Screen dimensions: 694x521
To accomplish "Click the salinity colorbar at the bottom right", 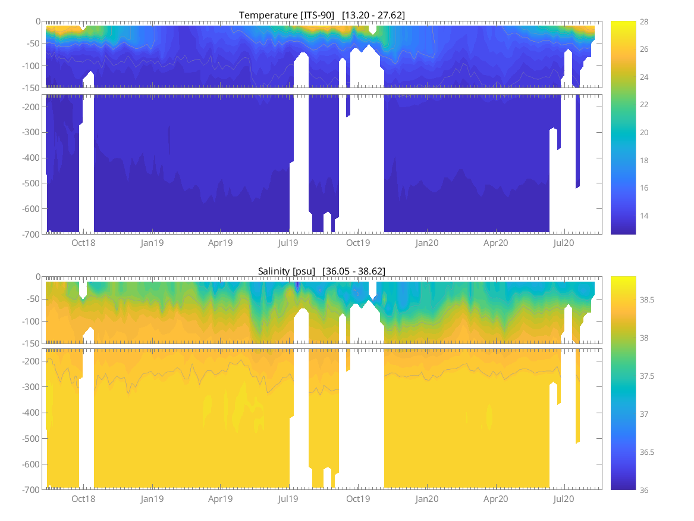I will click(x=623, y=383).
